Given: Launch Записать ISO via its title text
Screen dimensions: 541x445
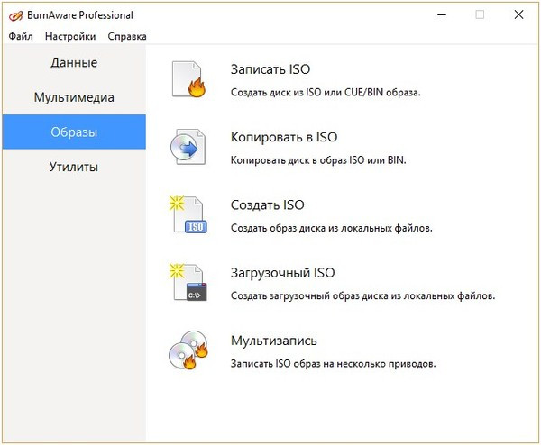Looking at the screenshot, I should (270, 69).
